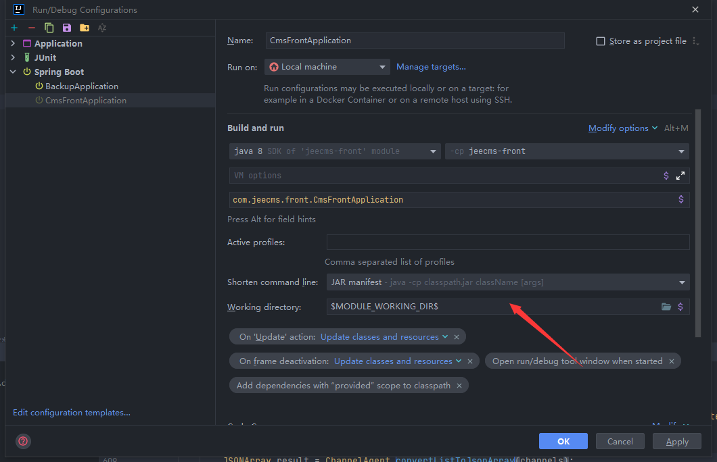Click the Apply button

[676, 441]
